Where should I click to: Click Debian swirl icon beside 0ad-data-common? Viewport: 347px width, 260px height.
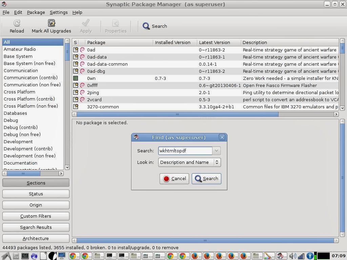(82, 64)
